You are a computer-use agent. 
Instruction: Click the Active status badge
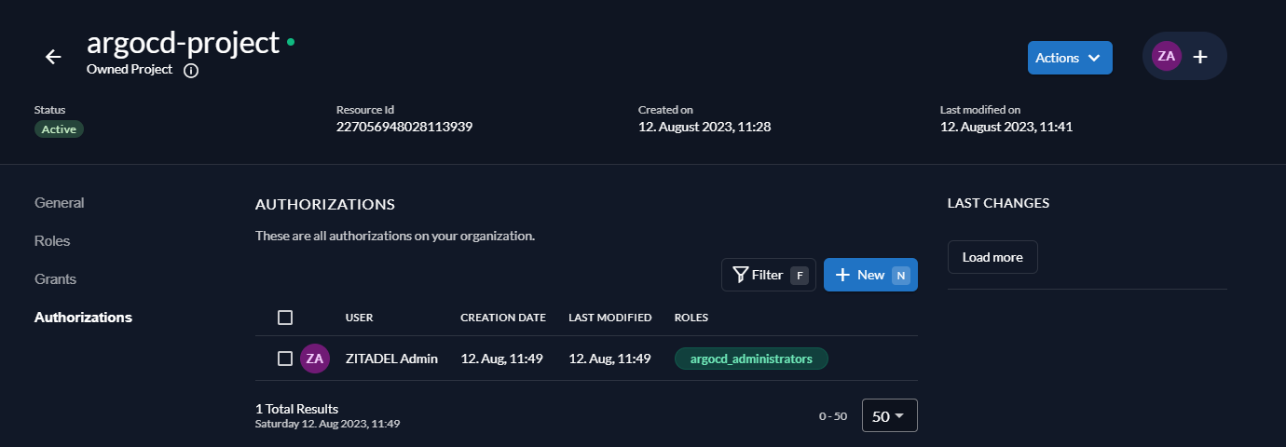pos(59,129)
